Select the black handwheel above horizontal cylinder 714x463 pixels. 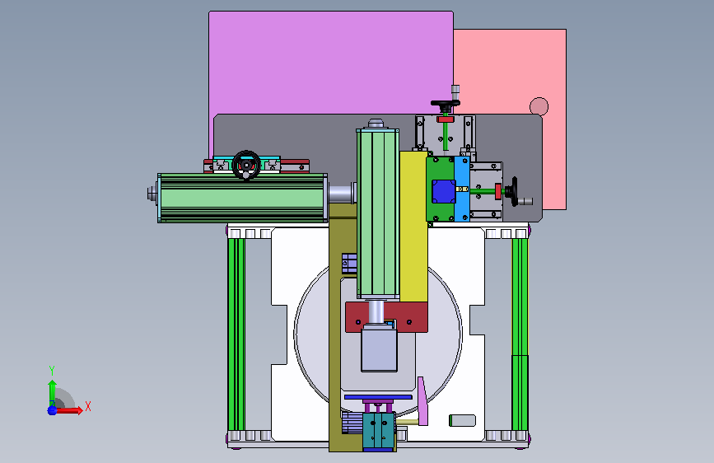246,165
